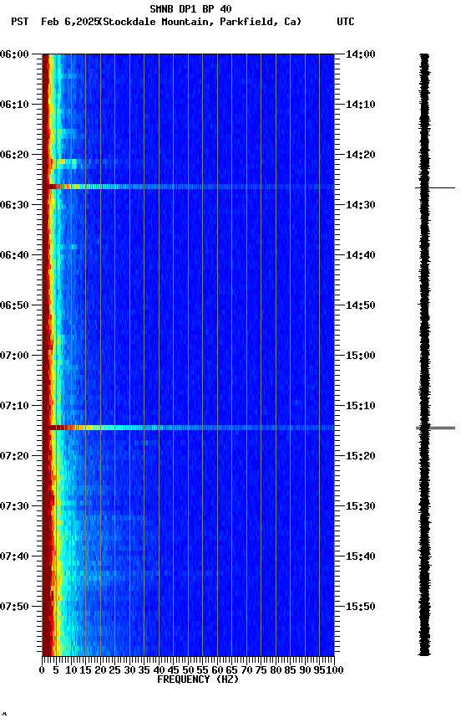The height and width of the screenshot is (723, 461).
Task: Click the 07:10 PST time label
Action: point(15,406)
